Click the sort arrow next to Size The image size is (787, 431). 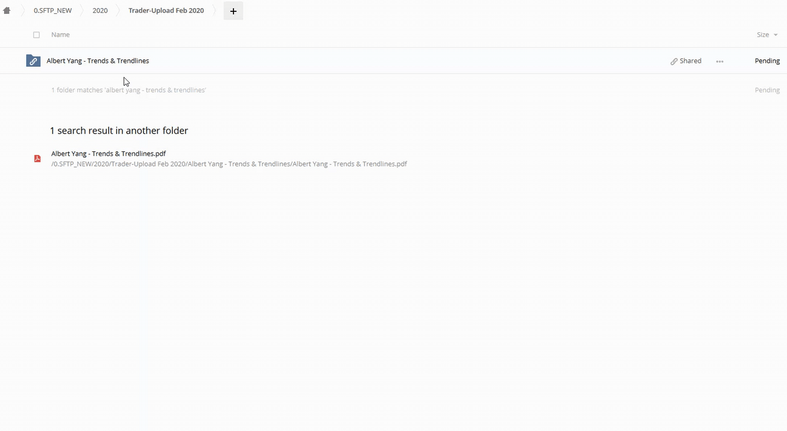click(776, 35)
